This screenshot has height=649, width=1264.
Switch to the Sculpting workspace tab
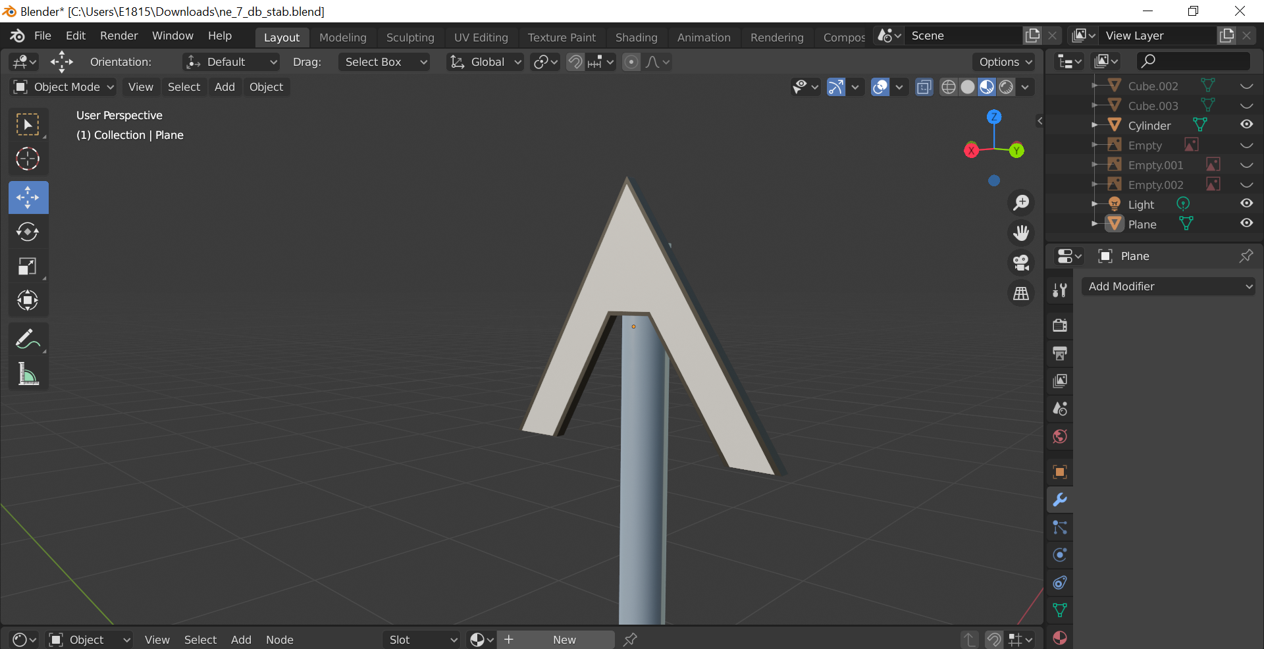point(410,38)
